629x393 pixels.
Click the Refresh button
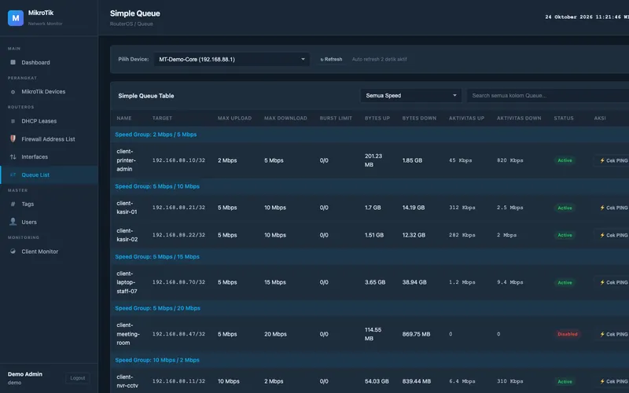pos(331,60)
